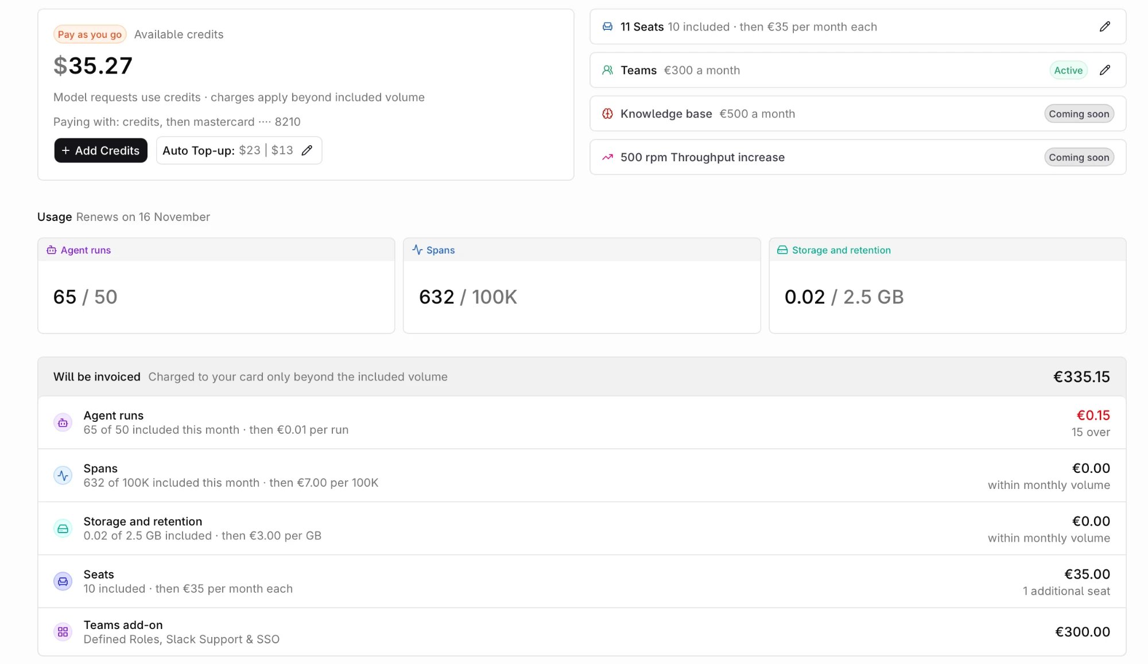Click the '15 over' label
Screen dimensions: 1148x664
(x=1091, y=432)
